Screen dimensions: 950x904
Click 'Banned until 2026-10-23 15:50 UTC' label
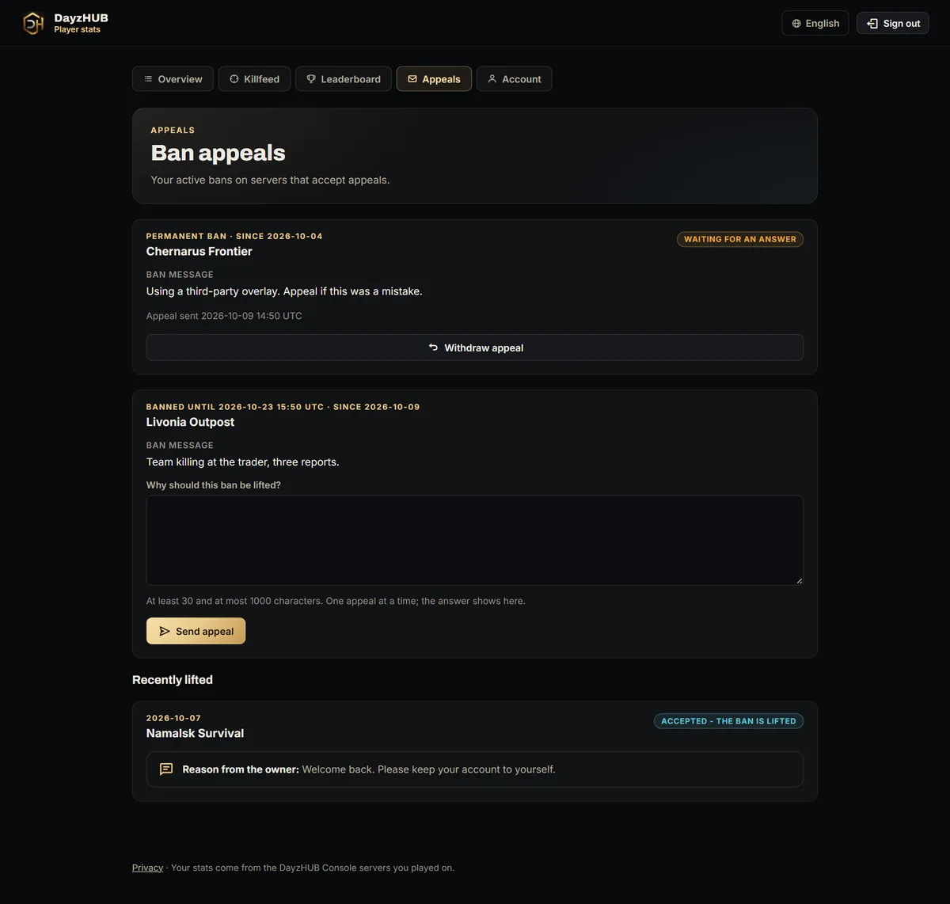click(x=235, y=407)
